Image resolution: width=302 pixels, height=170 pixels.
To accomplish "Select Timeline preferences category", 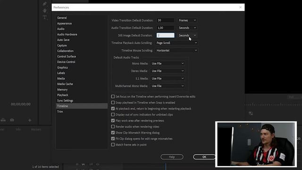I will coord(82,106).
